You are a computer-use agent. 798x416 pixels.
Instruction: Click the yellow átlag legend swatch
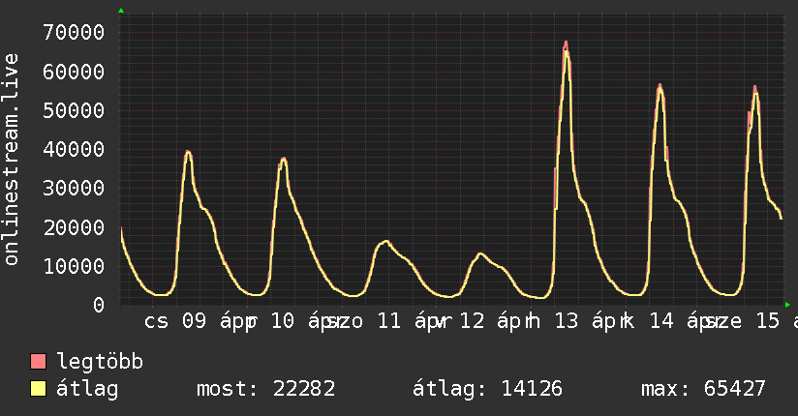38,388
